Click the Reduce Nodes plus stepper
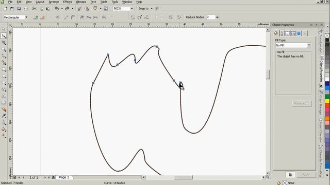 (x=217, y=17)
